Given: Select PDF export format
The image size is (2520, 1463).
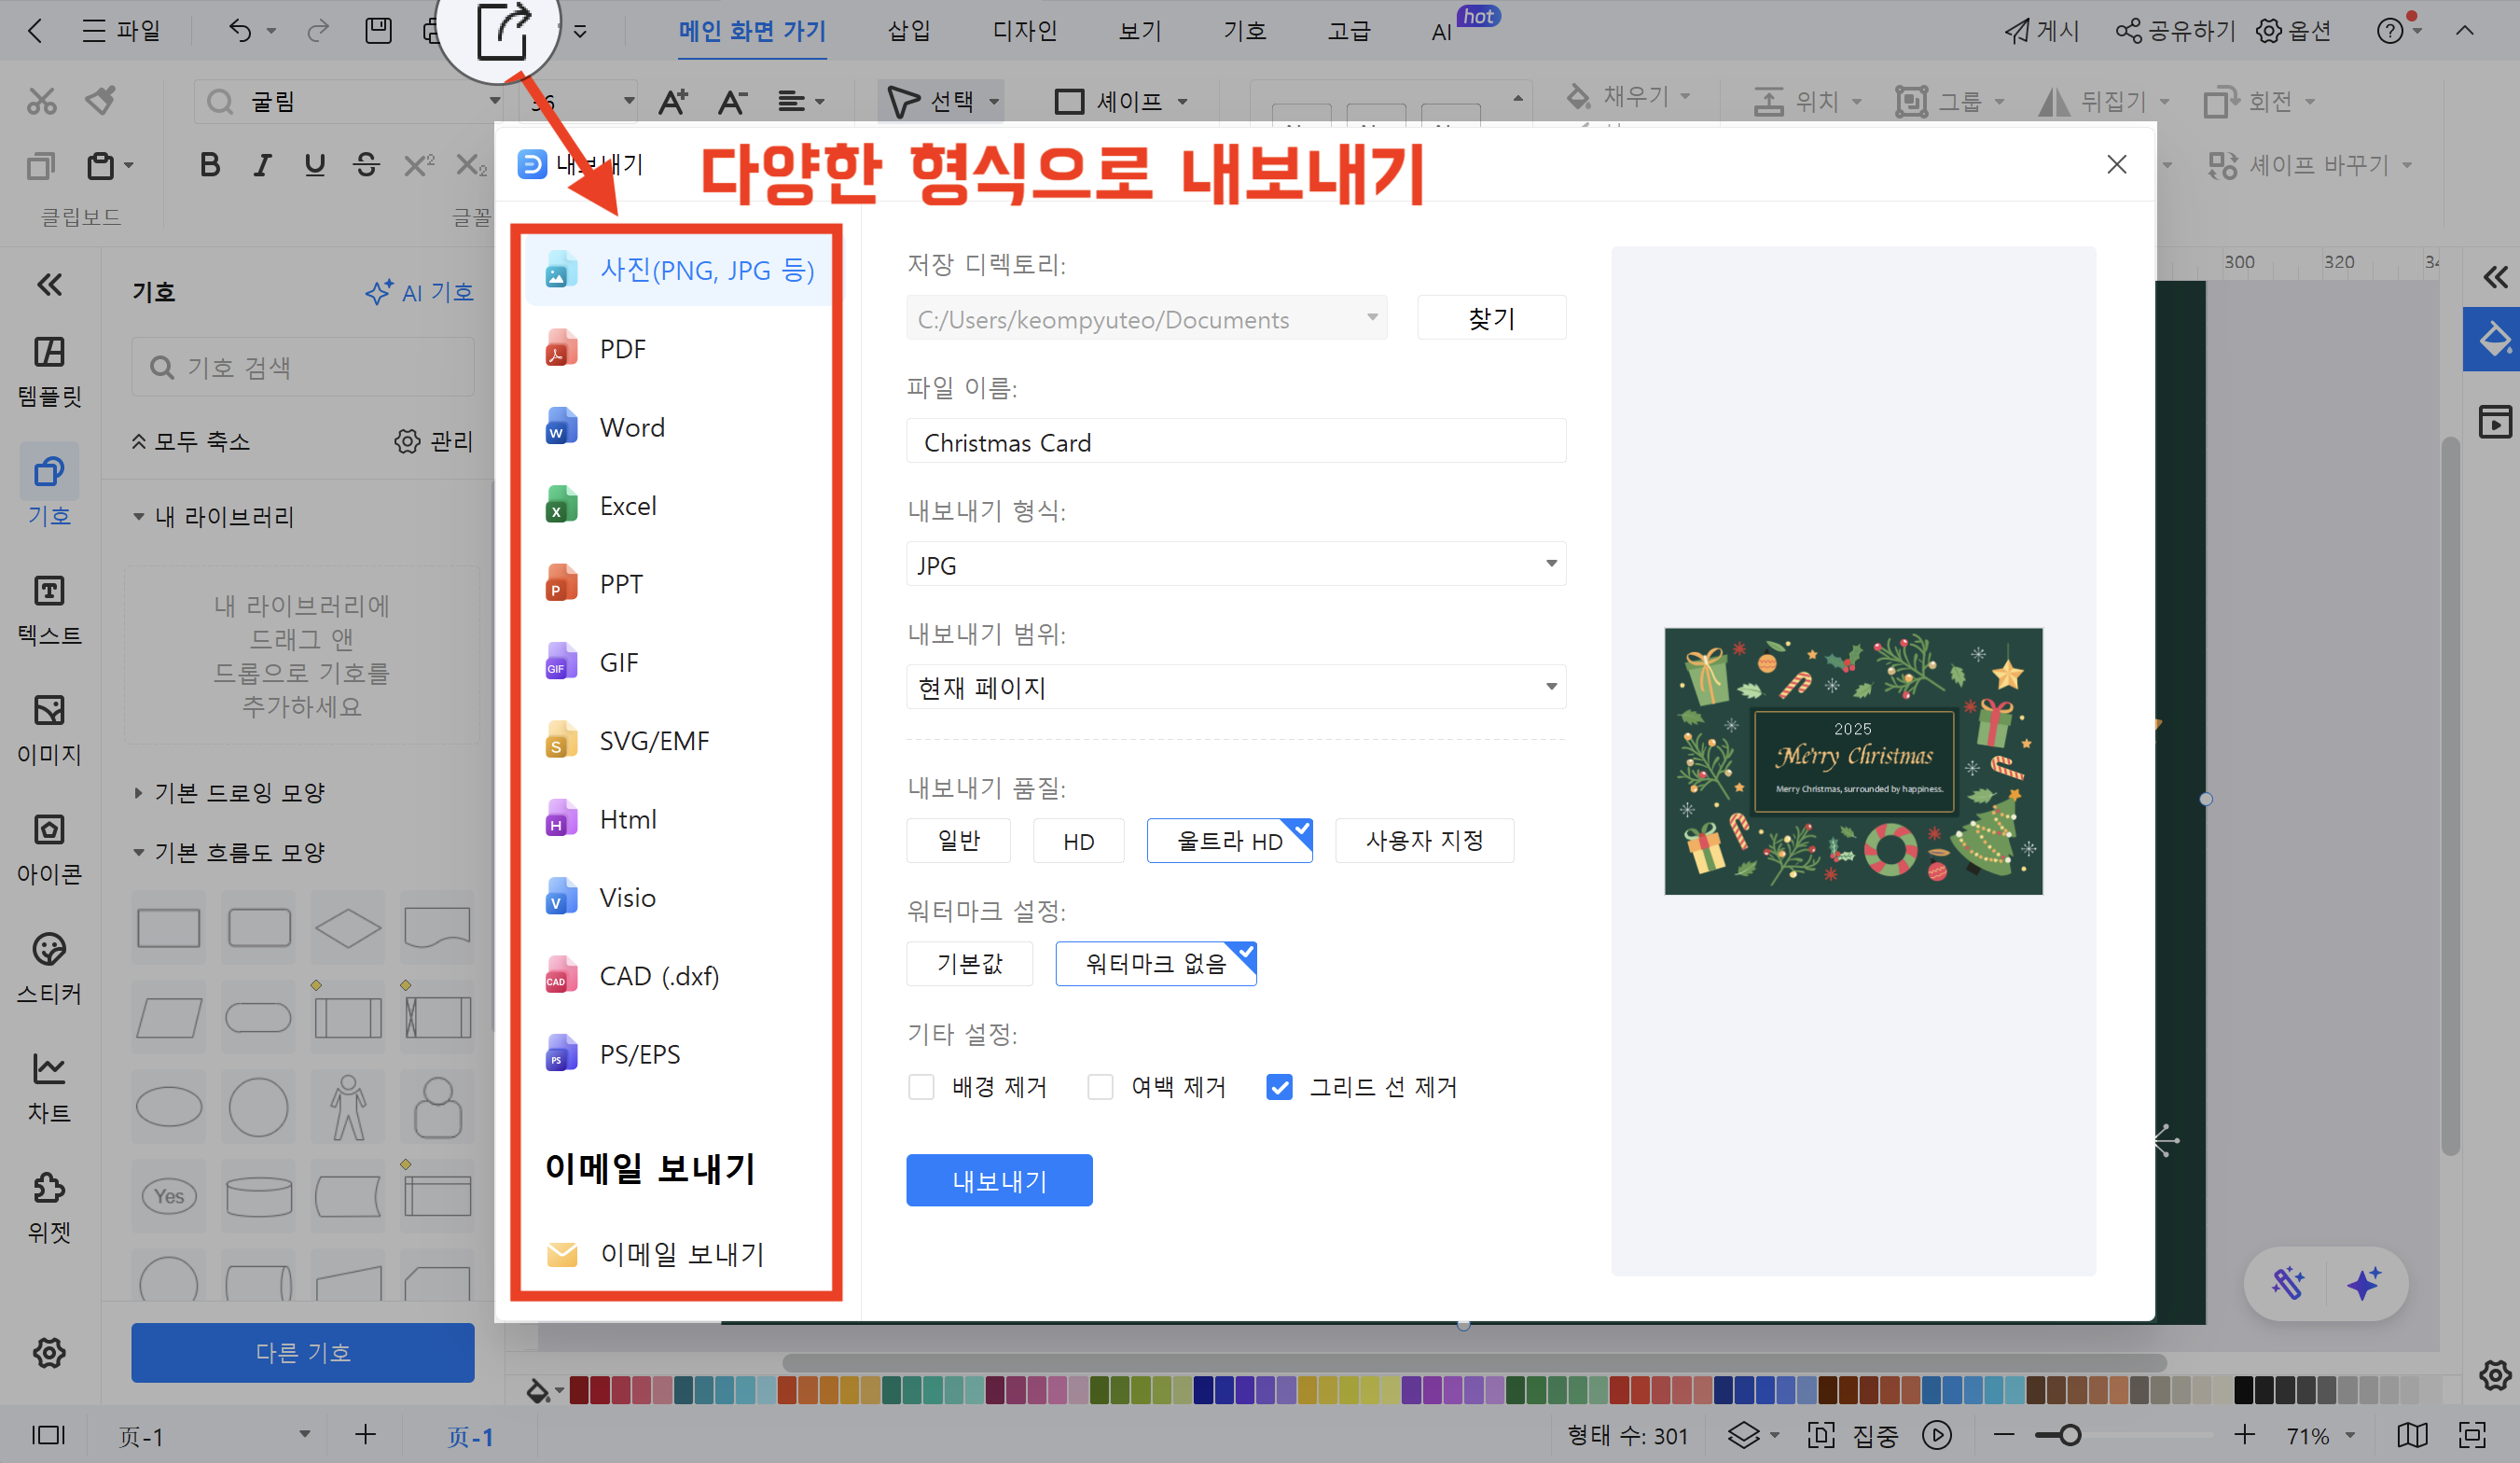Looking at the screenshot, I should click(622, 349).
